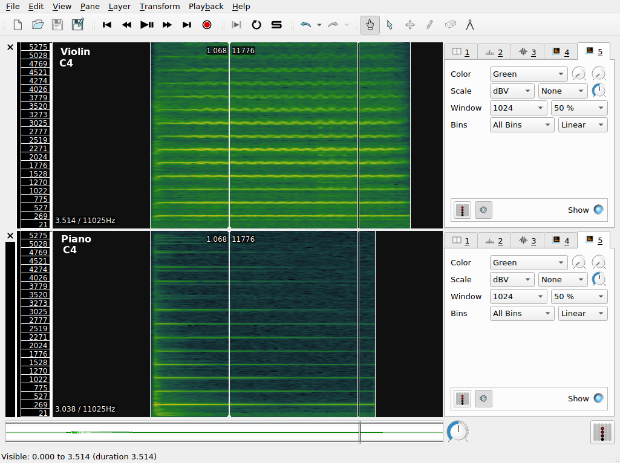Save session using the floppy disk icon
Screen dimensions: 620x463
pos(57,25)
